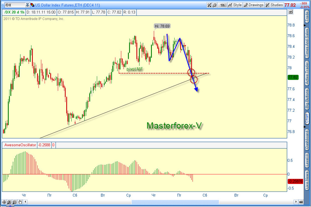This screenshot has height=207, width=311.
Task: Click the D: 18.11.11 15:00 date field
Action: tap(41, 12)
